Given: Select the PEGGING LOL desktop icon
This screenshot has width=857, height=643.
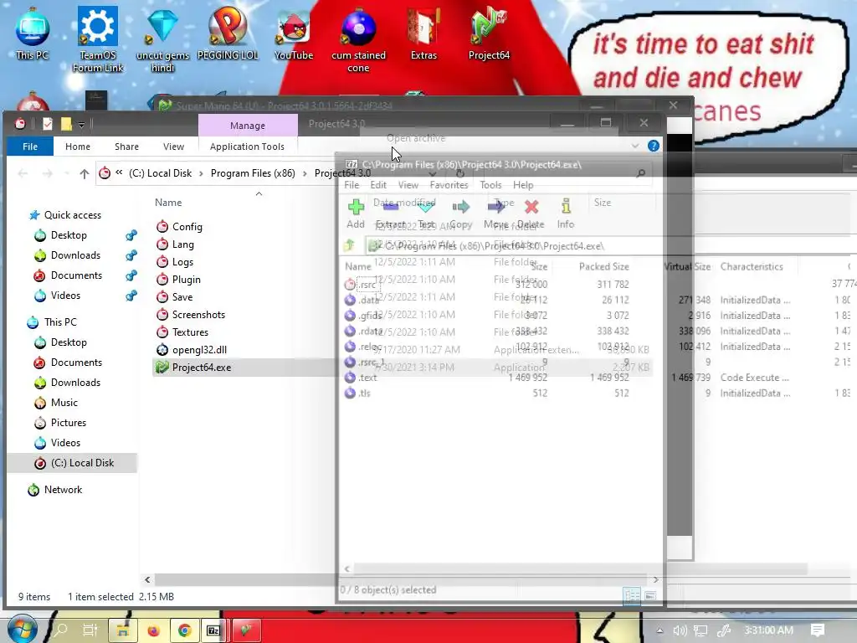Looking at the screenshot, I should point(228,34).
